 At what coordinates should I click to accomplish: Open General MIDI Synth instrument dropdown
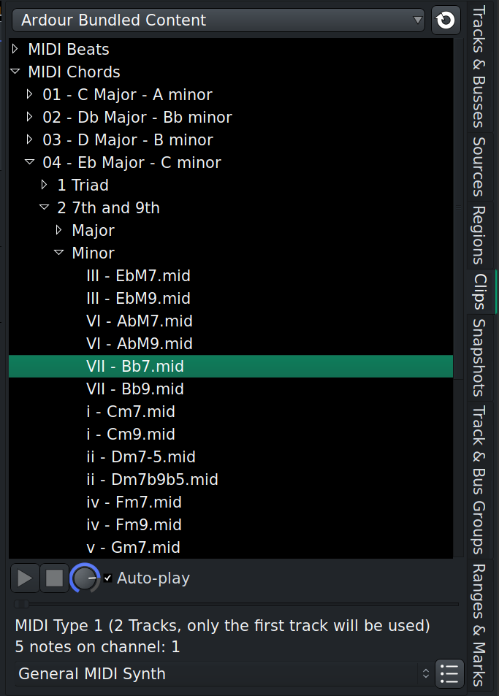pos(224,674)
